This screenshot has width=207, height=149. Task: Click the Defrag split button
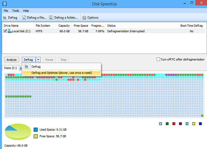29,60
